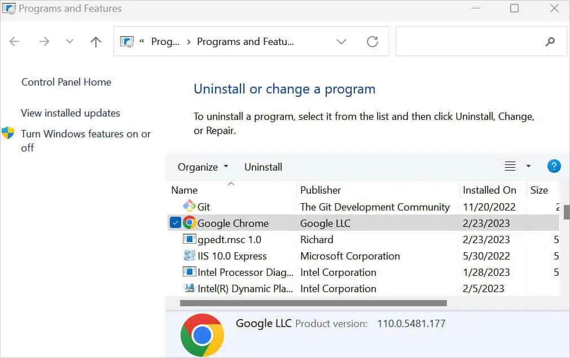This screenshot has width=570, height=358.
Task: Click the IIS 10.0 Express icon
Action: tap(189, 256)
